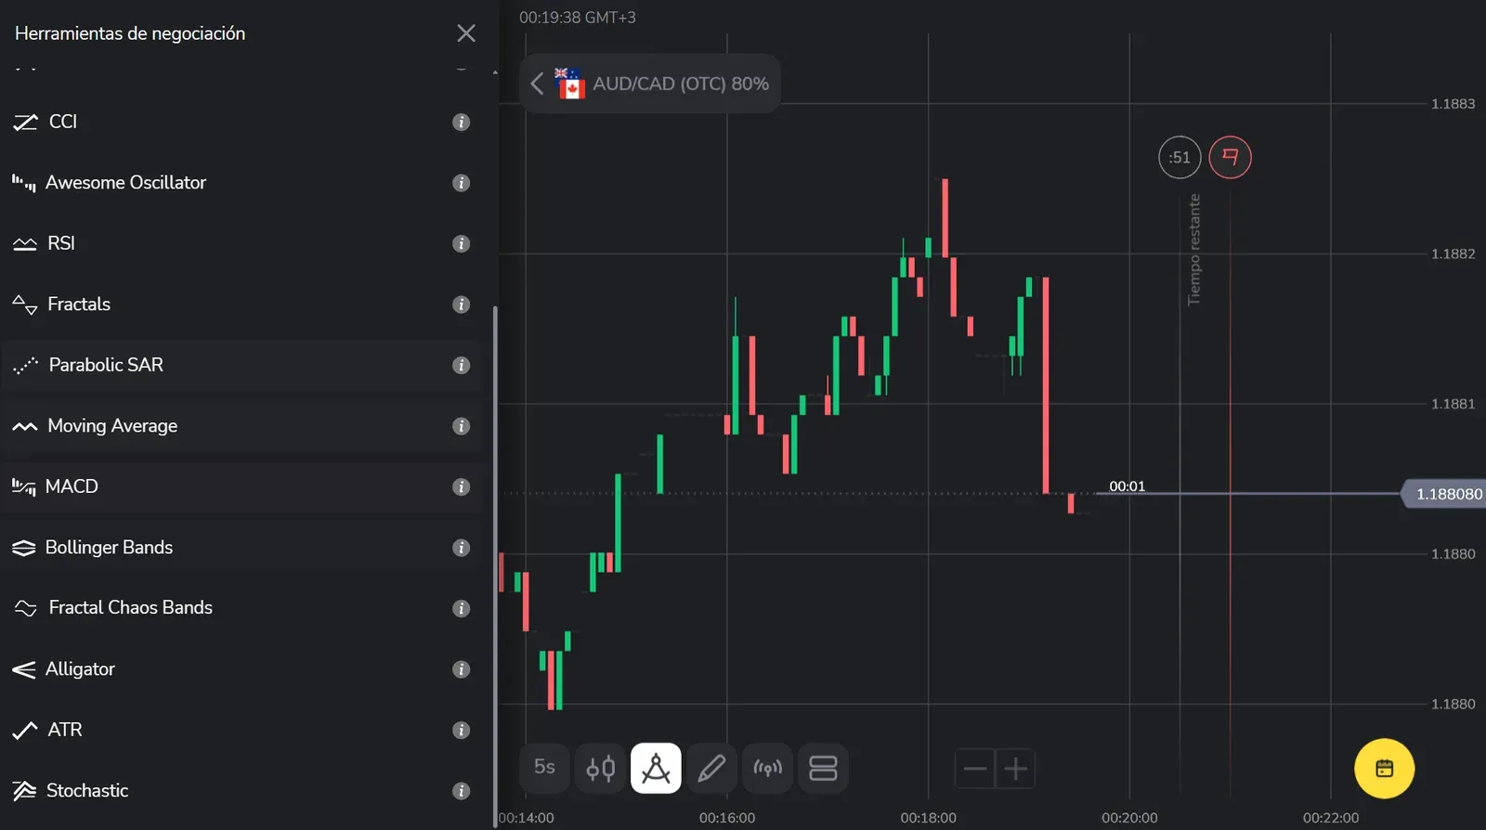Image resolution: width=1486 pixels, height=830 pixels.
Task: Show info about Awesome Oscillator
Action: pos(461,183)
